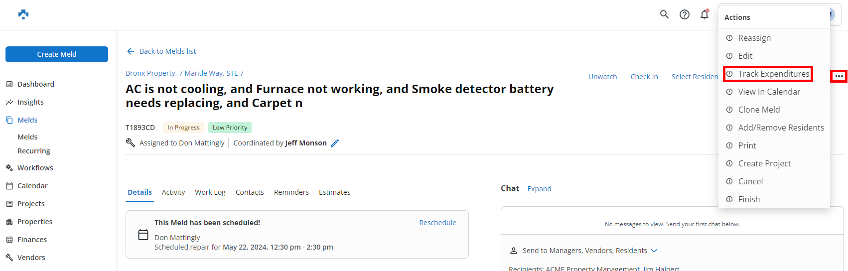Expand the Chat panel
This screenshot has width=848, height=271.
[x=539, y=189]
